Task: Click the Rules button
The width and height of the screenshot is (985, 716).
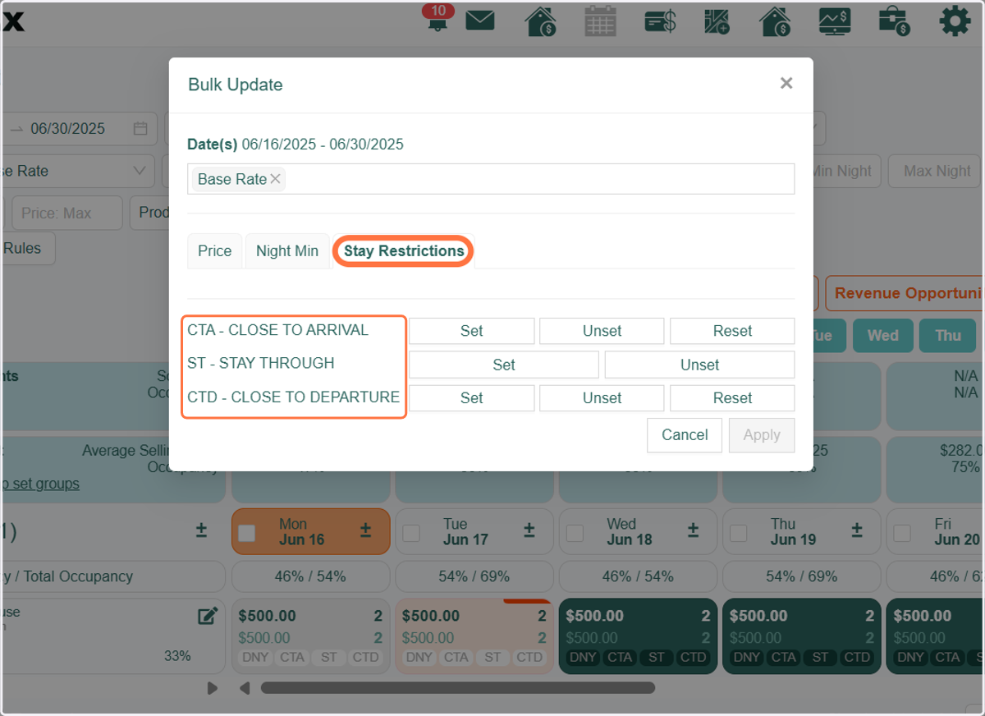Action: (x=26, y=248)
